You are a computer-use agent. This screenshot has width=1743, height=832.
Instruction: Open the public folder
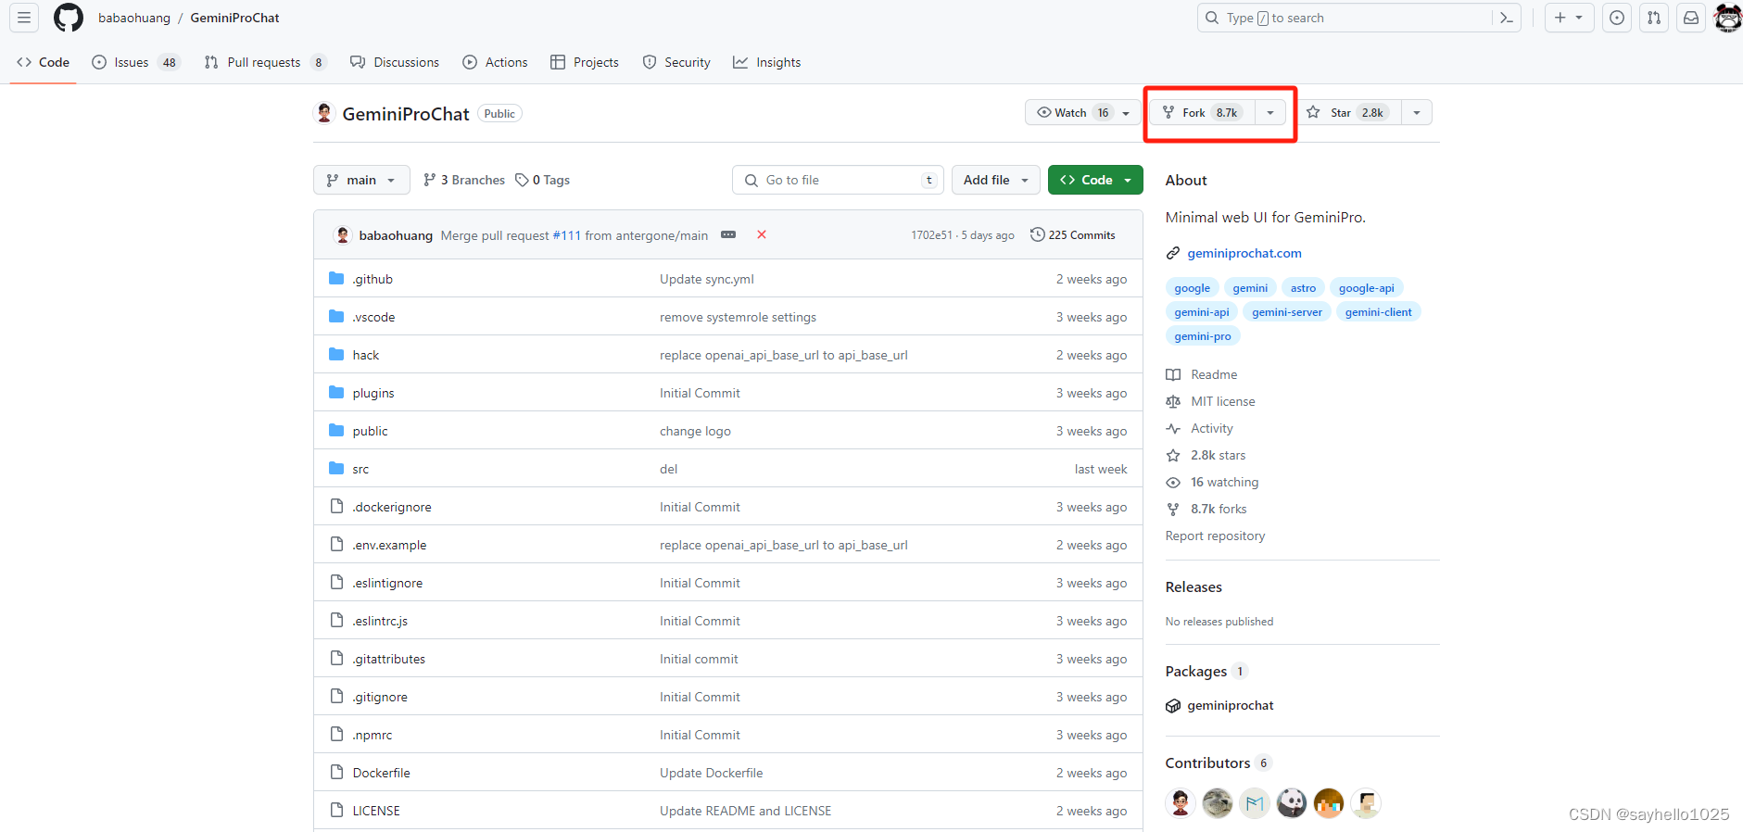pos(371,431)
